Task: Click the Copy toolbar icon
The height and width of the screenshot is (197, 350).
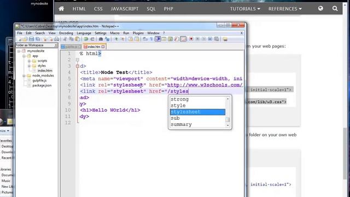Action: click(71, 39)
